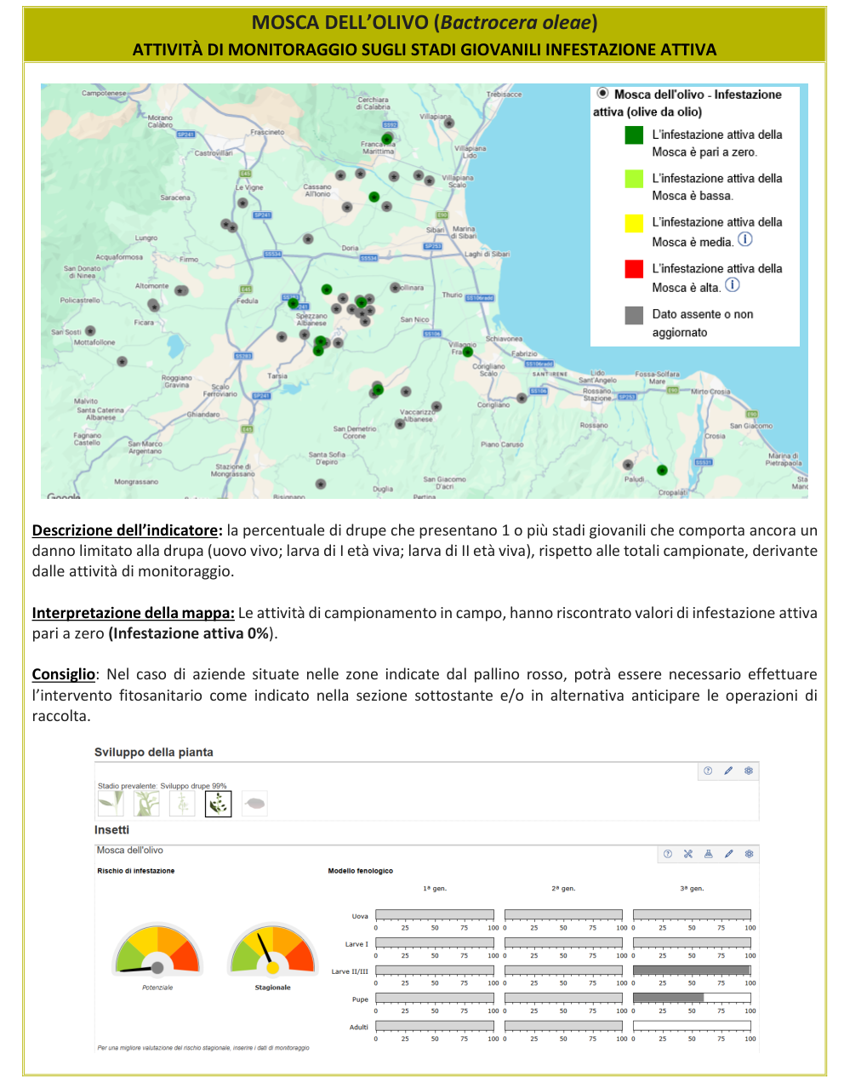Click the Potenziale risk gauge
The image size is (844, 1088).
(x=157, y=950)
